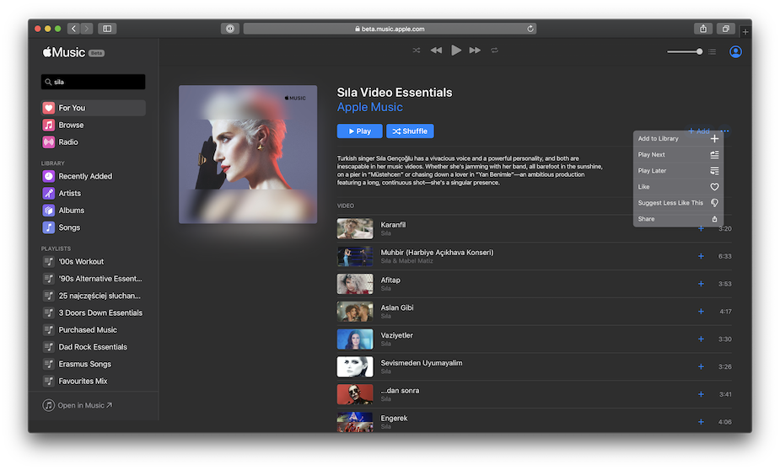Open the account profile icon
The height and width of the screenshot is (470, 780).
[735, 51]
